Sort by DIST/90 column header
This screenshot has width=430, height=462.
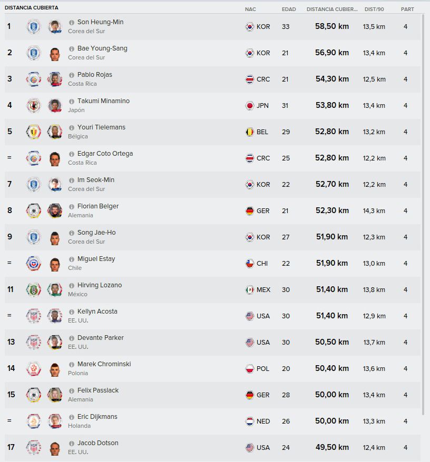(x=374, y=9)
